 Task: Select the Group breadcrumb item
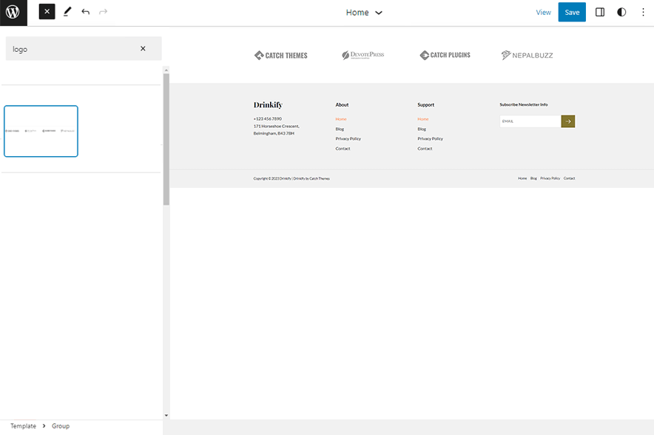point(61,426)
